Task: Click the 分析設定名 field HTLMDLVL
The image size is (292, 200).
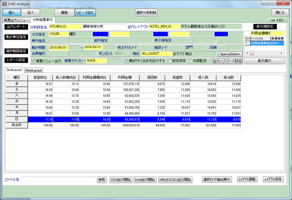Action: pyautogui.click(x=65, y=27)
